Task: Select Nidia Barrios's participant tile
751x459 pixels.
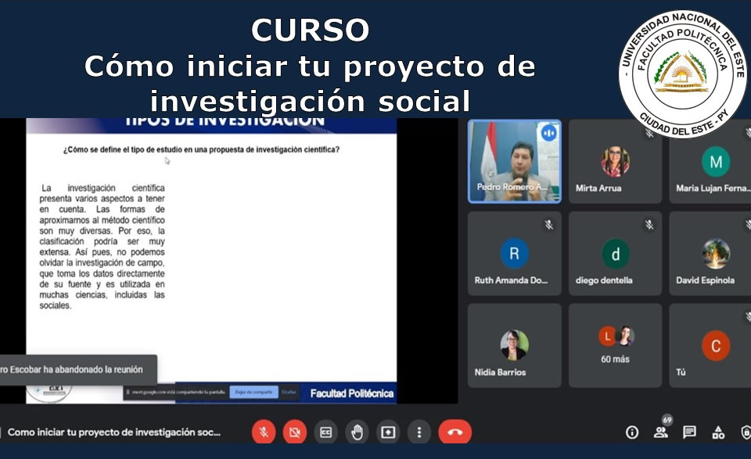Action: pos(514,345)
